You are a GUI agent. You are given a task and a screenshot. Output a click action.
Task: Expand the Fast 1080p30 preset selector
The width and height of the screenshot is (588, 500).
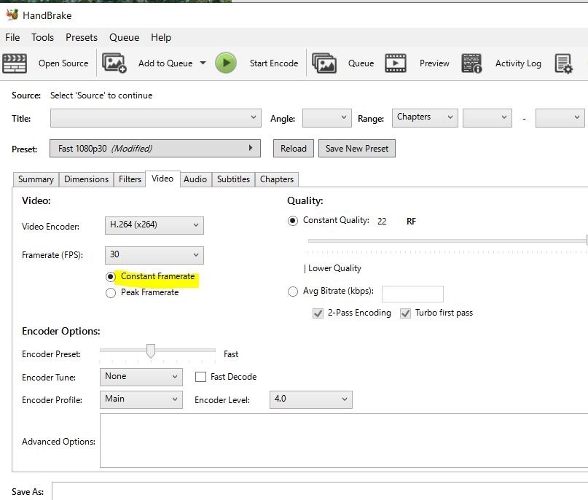click(x=155, y=149)
